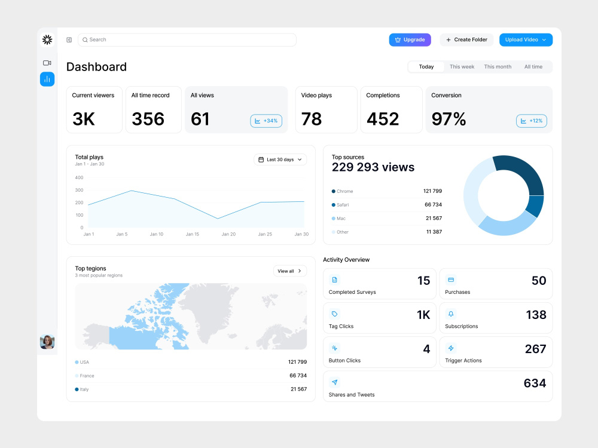Click the search magnifier icon
Viewport: 598px width, 448px height.
[85, 39]
